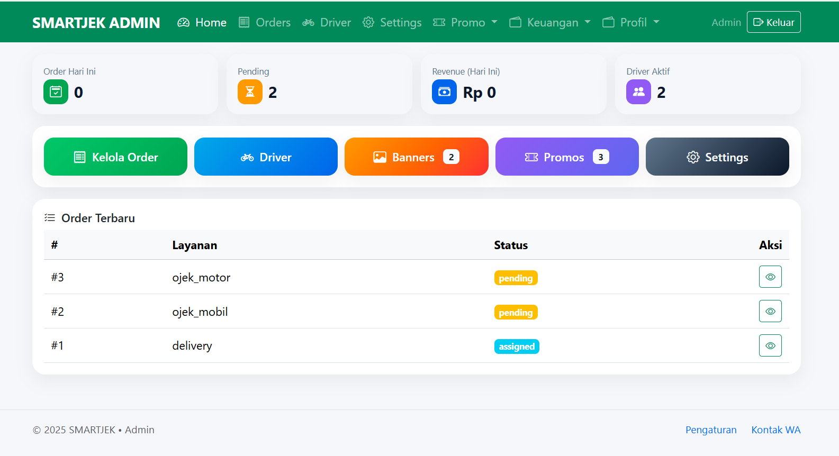
Task: Click the purple people Driver Aktif icon
Action: point(638,92)
